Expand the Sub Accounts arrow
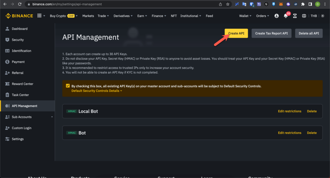Screen dimensions: 330x178 click(x=52, y=117)
